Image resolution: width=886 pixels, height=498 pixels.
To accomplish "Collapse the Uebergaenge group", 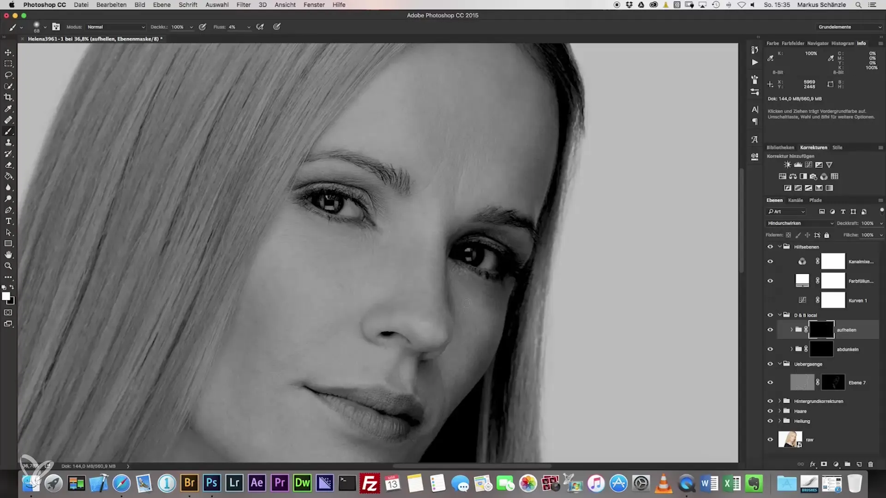I will click(780, 364).
